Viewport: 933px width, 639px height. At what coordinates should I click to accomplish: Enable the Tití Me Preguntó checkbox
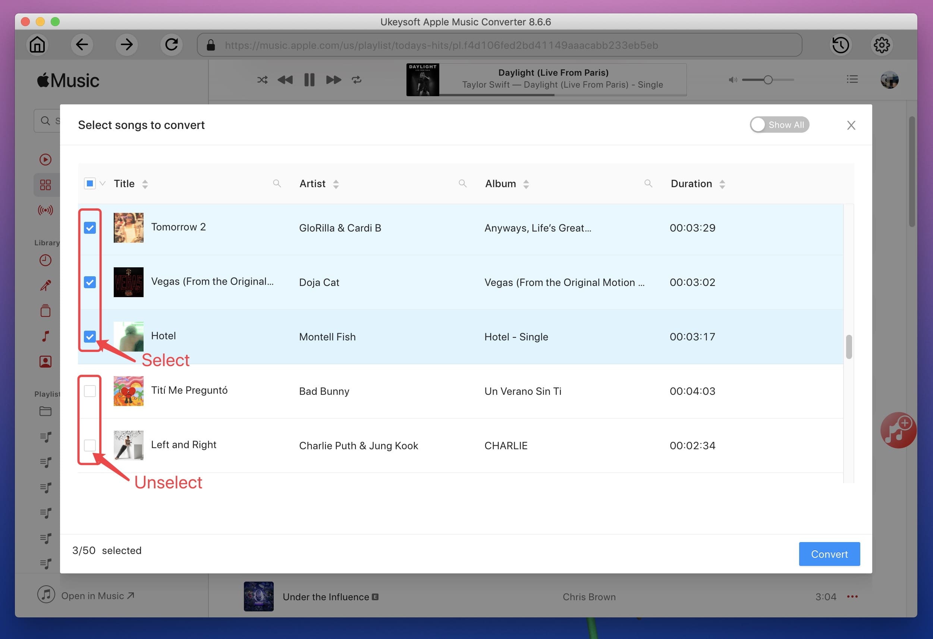pos(90,391)
